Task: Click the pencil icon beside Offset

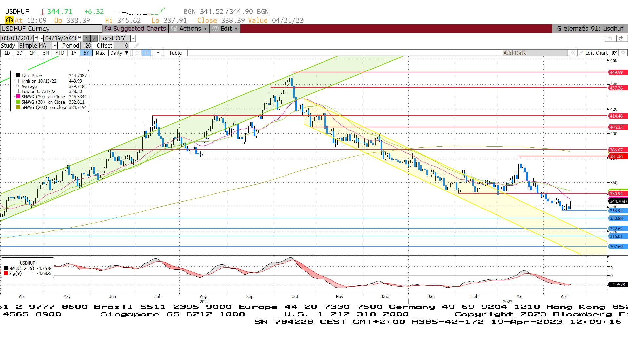Action: point(136,46)
